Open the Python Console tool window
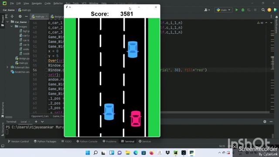Image resolution: width=279 pixels, height=157 pixels. 87,141
